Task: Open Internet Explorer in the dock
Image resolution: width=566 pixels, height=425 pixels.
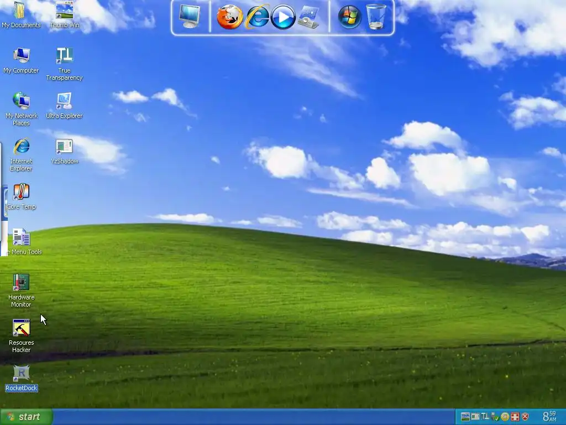Action: [257, 17]
